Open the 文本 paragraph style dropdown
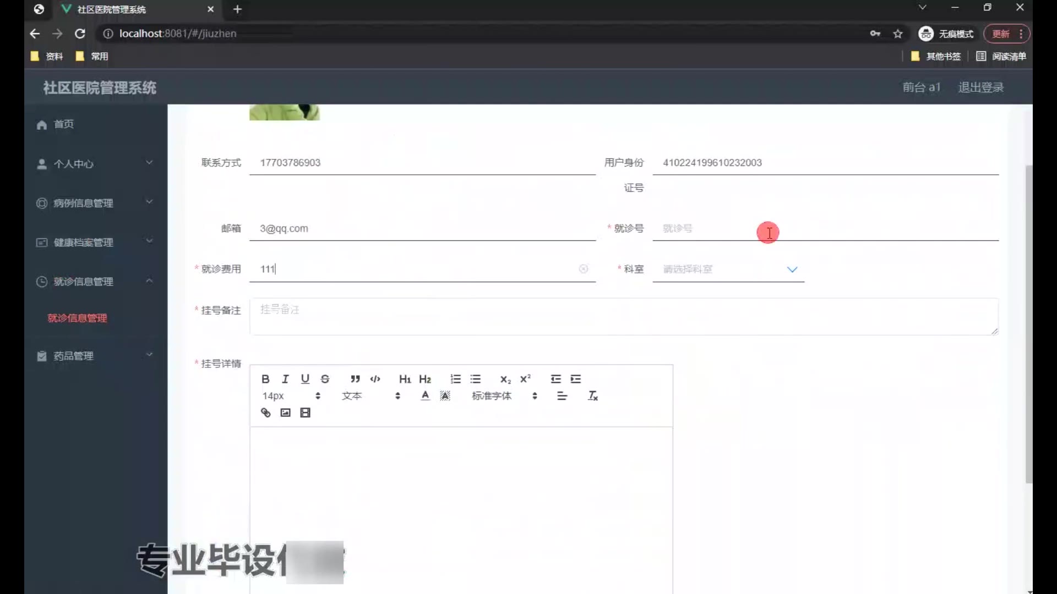 [371, 396]
